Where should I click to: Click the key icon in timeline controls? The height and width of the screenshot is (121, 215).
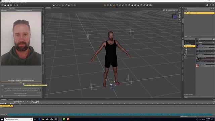click(x=32, y=102)
